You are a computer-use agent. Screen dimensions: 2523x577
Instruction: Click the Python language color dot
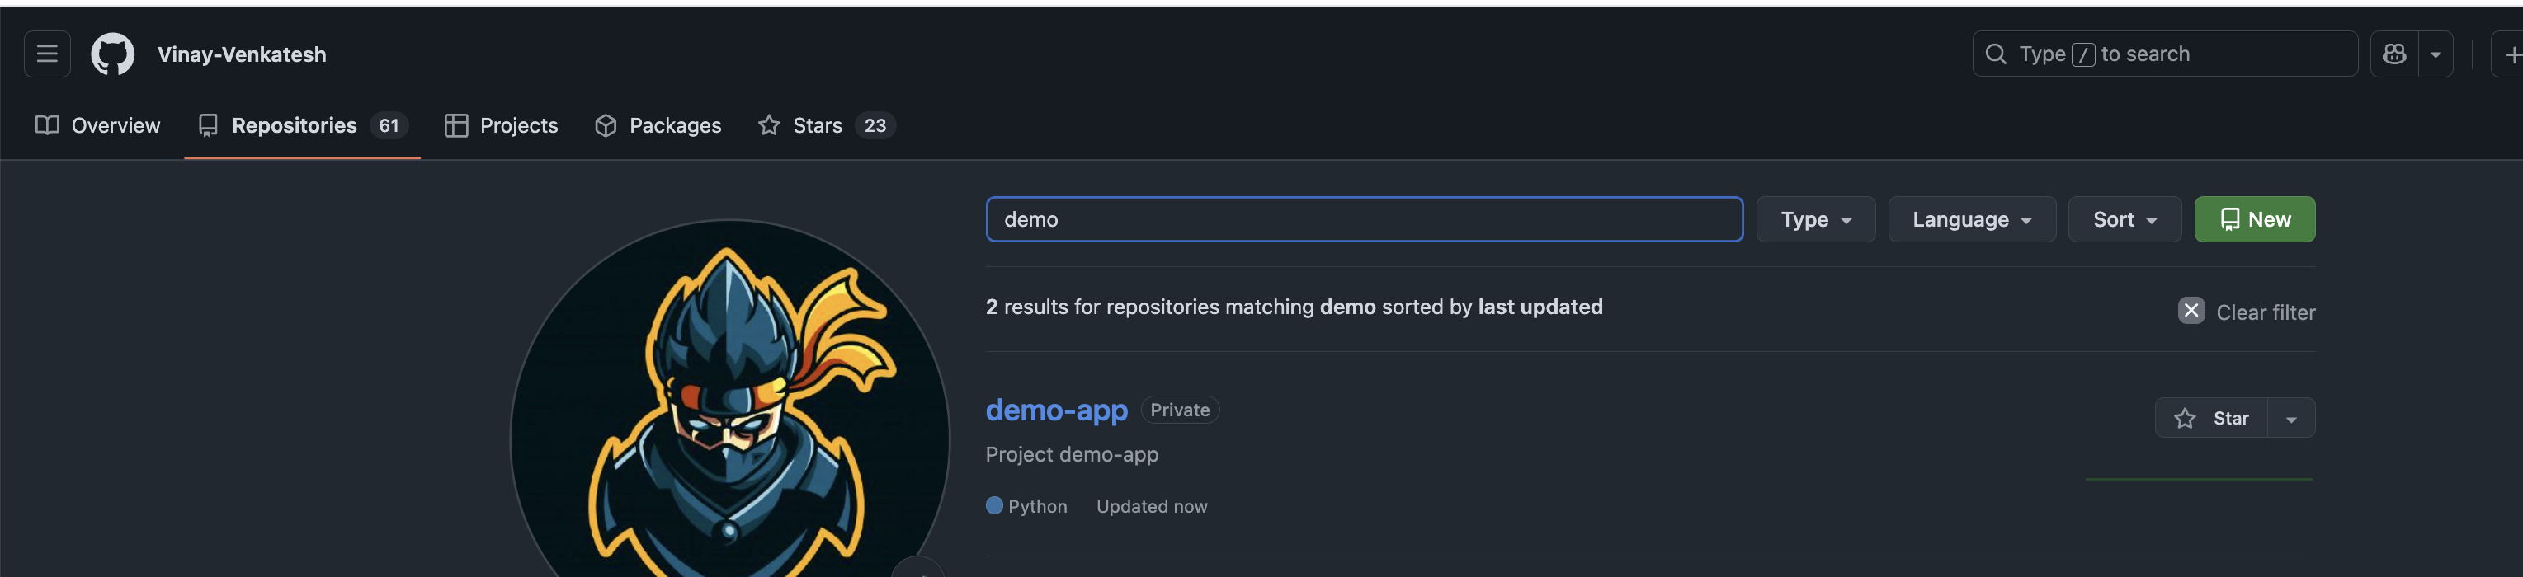(994, 505)
